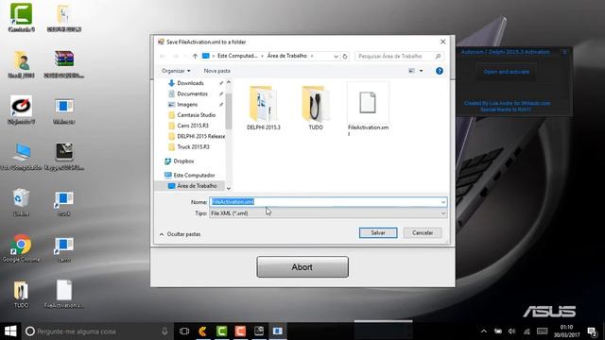Select DELPHI 2015.3 folder thumbnail
605x340 pixels.
[x=263, y=108]
